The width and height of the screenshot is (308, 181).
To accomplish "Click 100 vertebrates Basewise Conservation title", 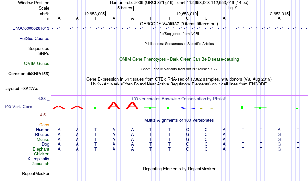I will [x=179, y=99].
